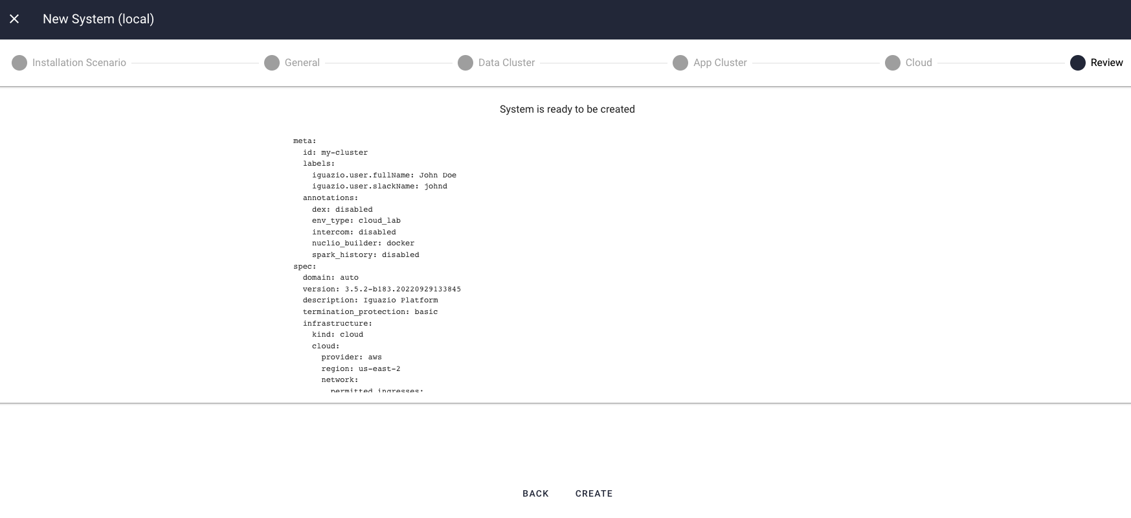
Task: Go to the Installation Scenario step label
Action: coord(79,63)
